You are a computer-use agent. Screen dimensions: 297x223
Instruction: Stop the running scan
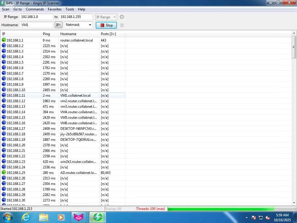coord(106,25)
